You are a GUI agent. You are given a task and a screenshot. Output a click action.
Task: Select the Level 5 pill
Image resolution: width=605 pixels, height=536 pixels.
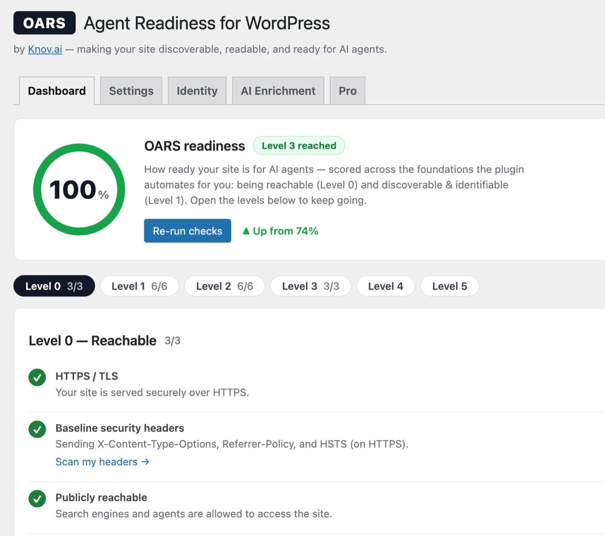[x=450, y=286]
